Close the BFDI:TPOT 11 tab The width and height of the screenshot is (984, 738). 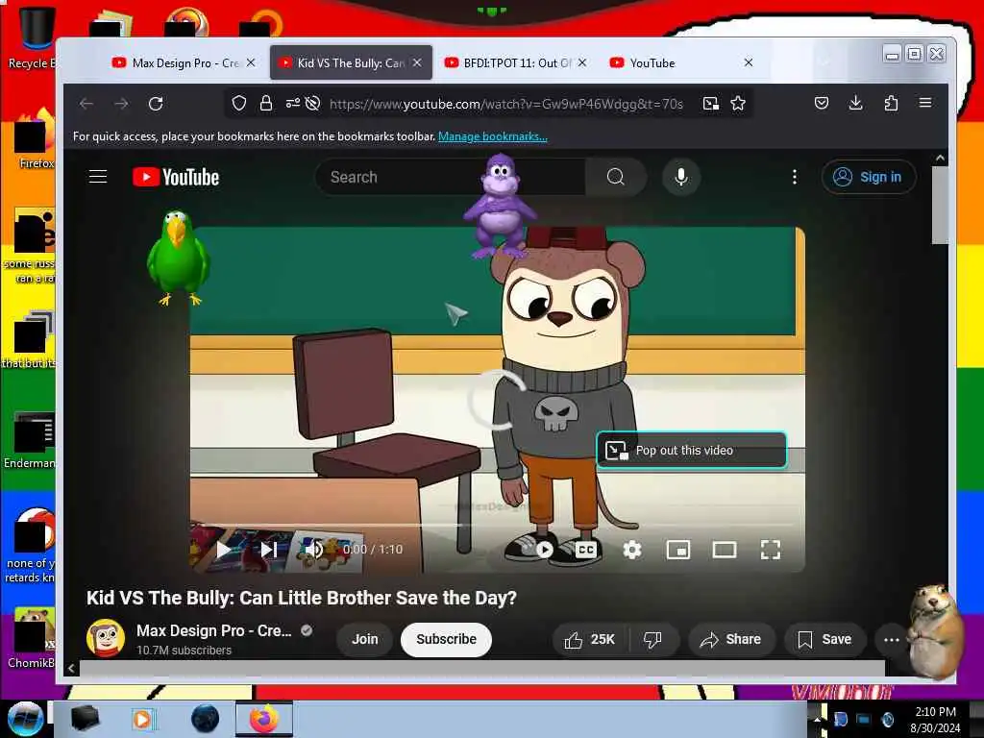point(582,62)
